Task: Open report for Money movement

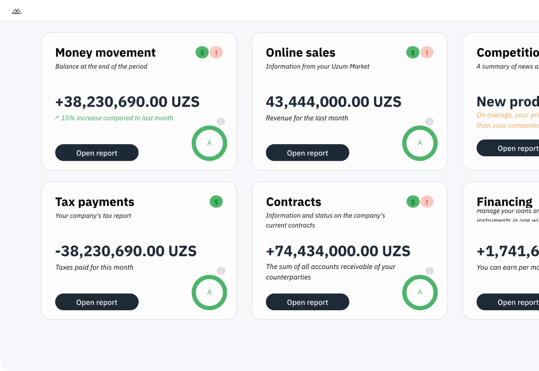Action: coord(97,153)
